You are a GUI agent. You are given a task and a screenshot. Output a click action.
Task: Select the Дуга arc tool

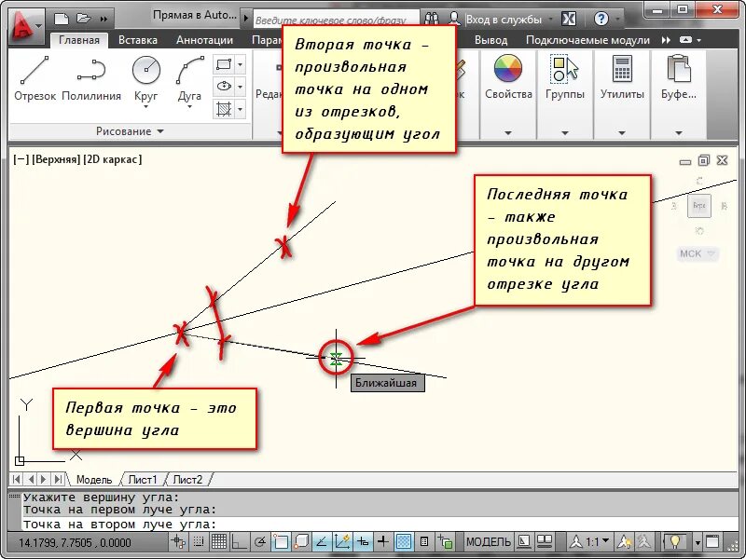pyautogui.click(x=189, y=78)
